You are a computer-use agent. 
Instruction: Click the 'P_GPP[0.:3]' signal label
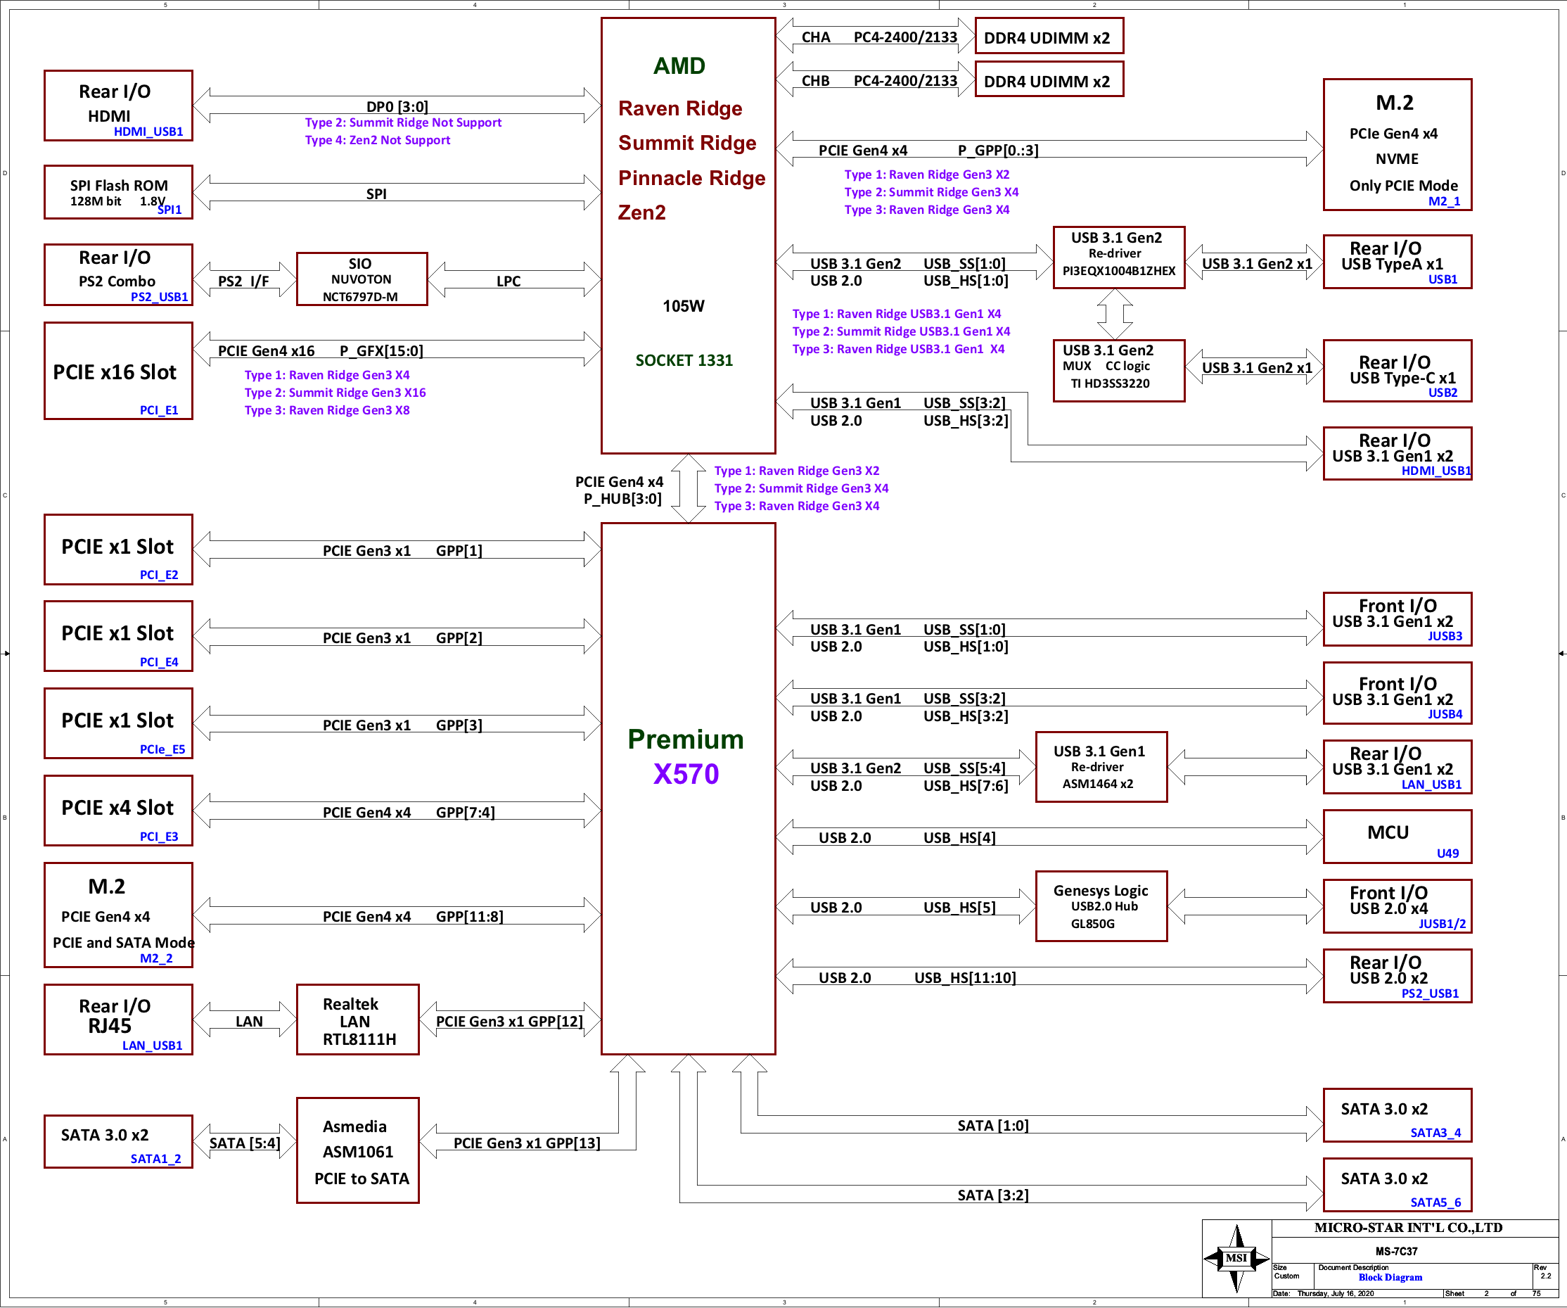coord(999,151)
